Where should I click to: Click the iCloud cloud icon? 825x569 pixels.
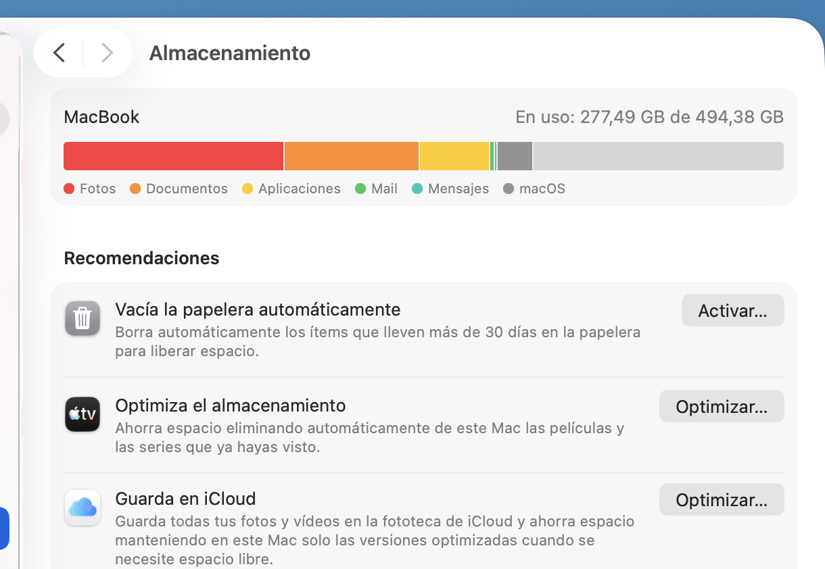82,508
